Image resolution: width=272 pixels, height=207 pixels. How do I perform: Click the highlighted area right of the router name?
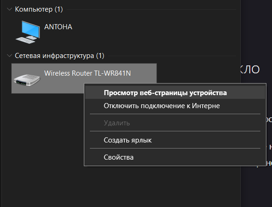143,73
